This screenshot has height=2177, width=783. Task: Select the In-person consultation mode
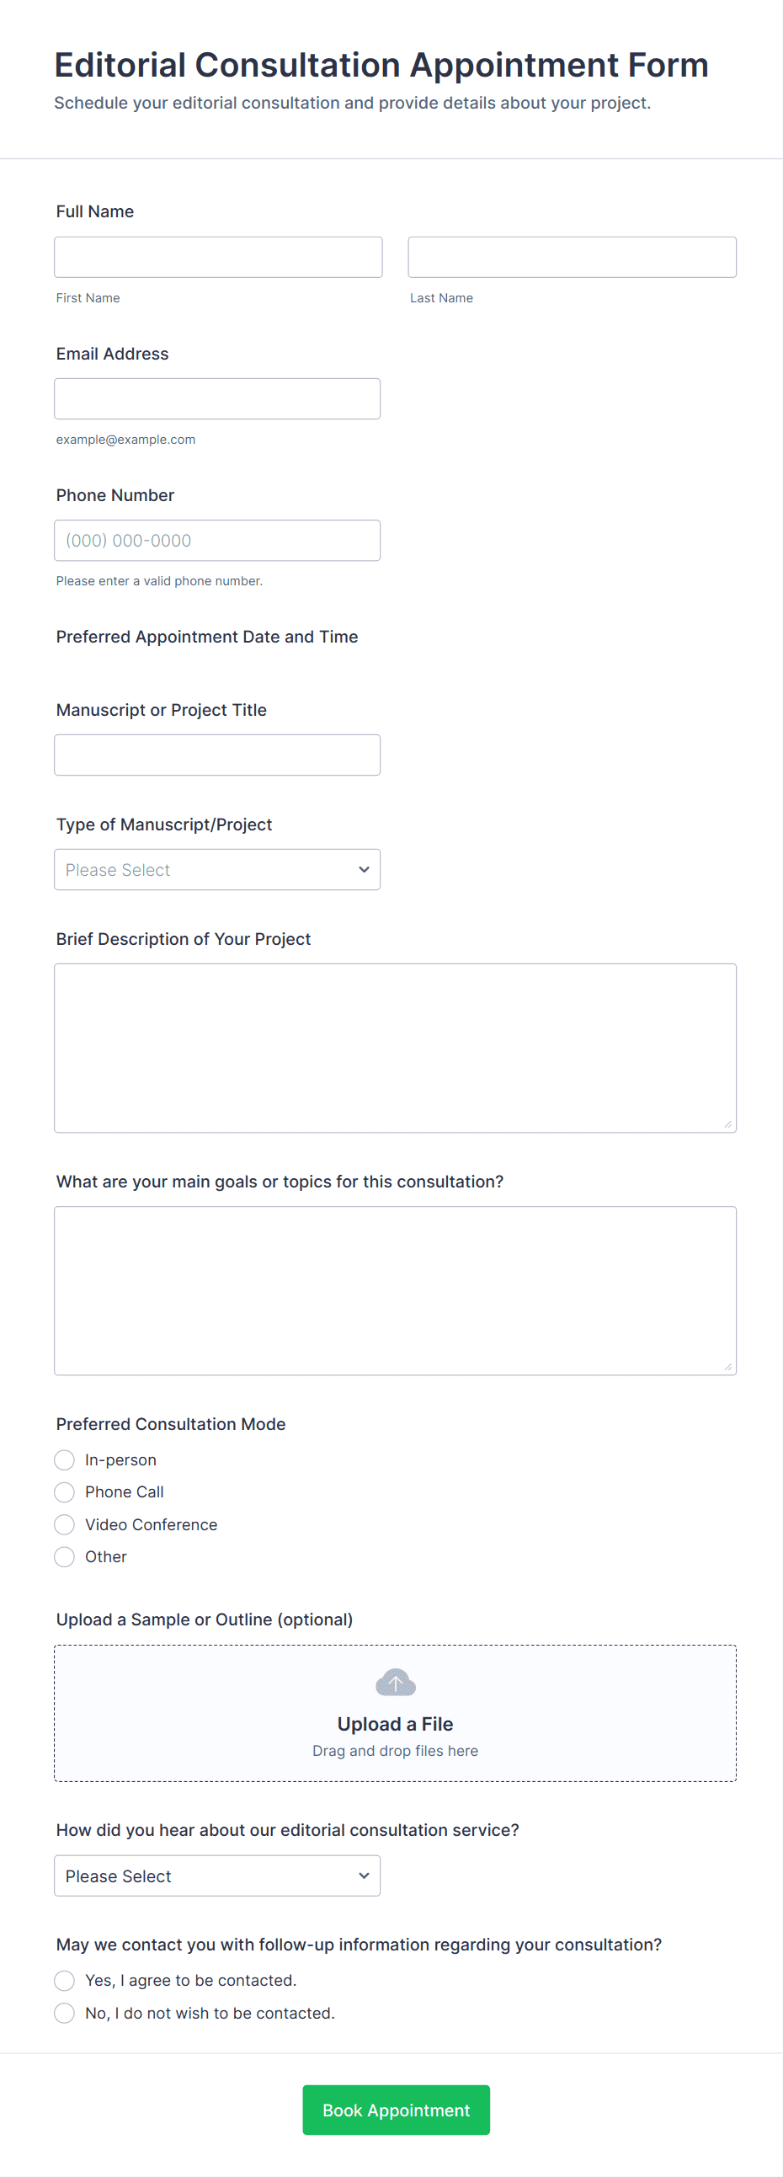tap(64, 1459)
